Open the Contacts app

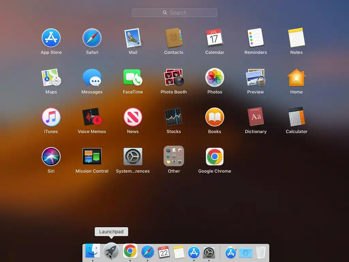(173, 38)
